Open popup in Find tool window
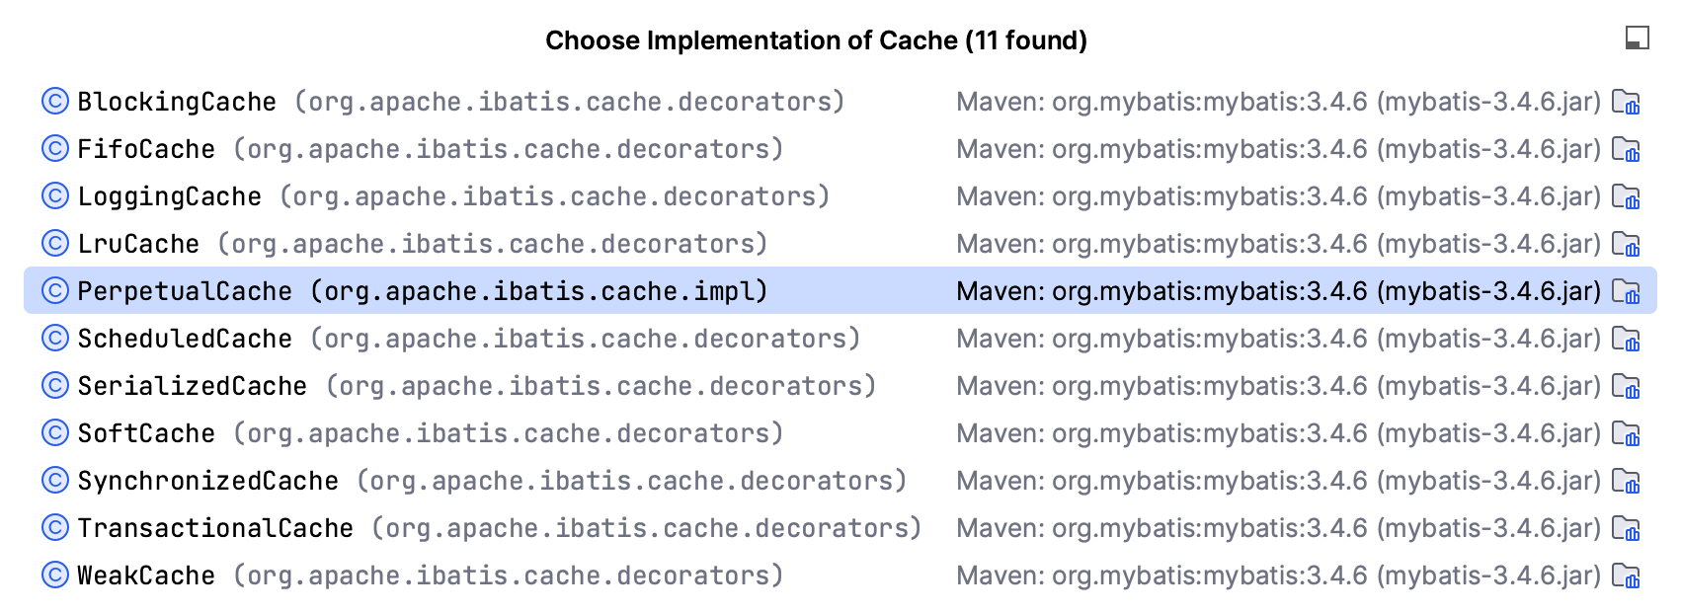Viewport: 1681px width, 614px height. [x=1637, y=38]
